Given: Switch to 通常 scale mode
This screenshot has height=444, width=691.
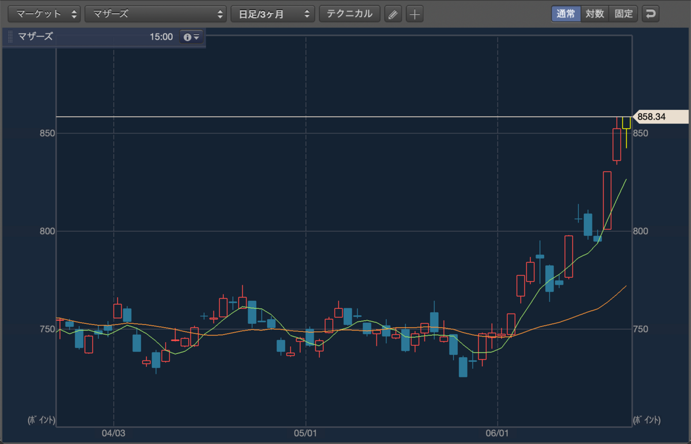Looking at the screenshot, I should point(565,14).
